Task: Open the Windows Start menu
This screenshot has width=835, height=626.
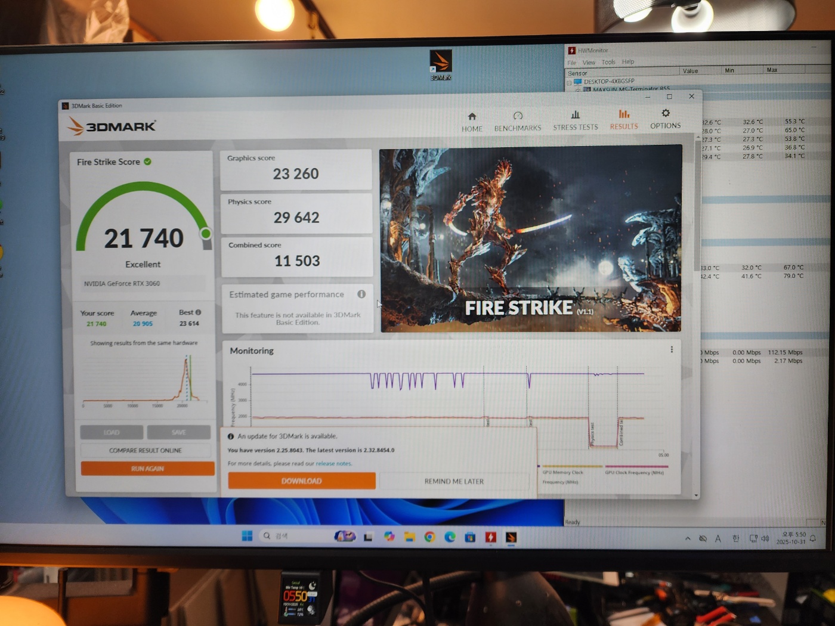Action: 247,536
